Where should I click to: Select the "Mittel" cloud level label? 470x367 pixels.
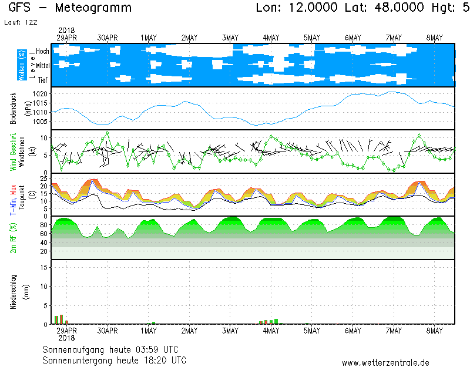(x=43, y=65)
